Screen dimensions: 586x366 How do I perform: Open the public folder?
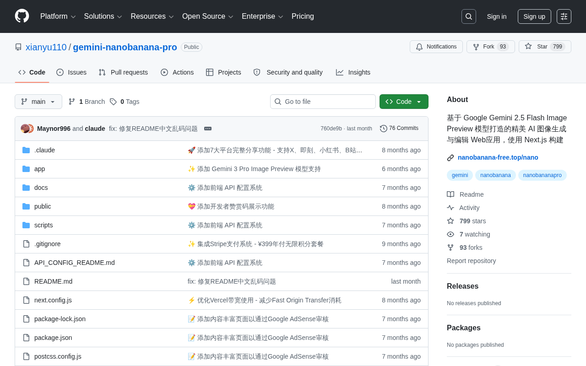tap(43, 206)
